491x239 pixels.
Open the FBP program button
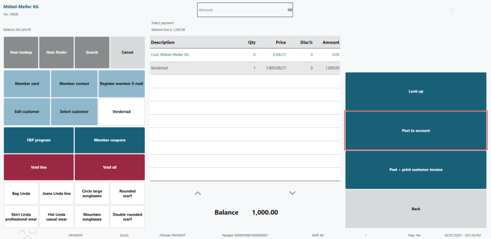(x=39, y=140)
